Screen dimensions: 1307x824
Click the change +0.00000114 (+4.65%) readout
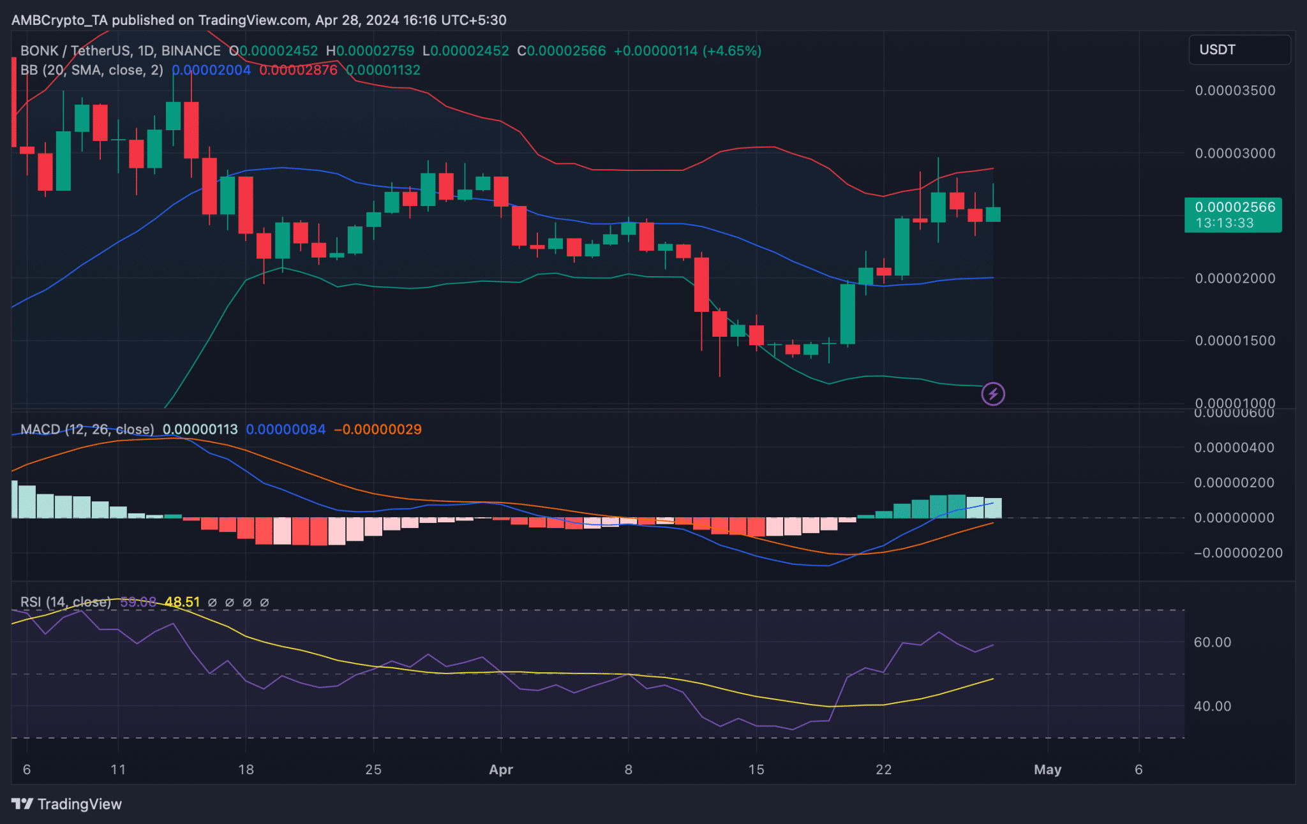click(x=687, y=50)
